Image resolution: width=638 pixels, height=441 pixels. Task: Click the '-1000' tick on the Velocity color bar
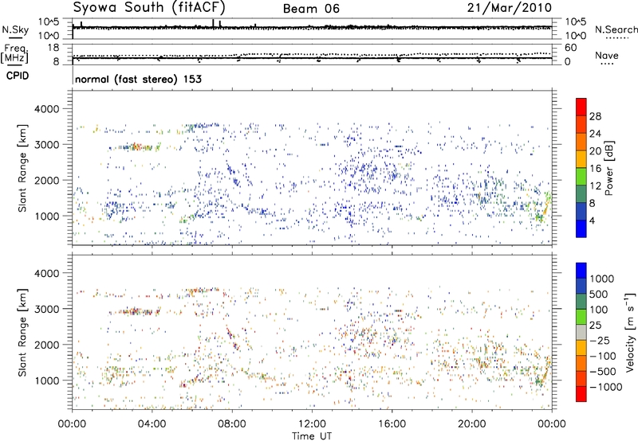(606, 387)
